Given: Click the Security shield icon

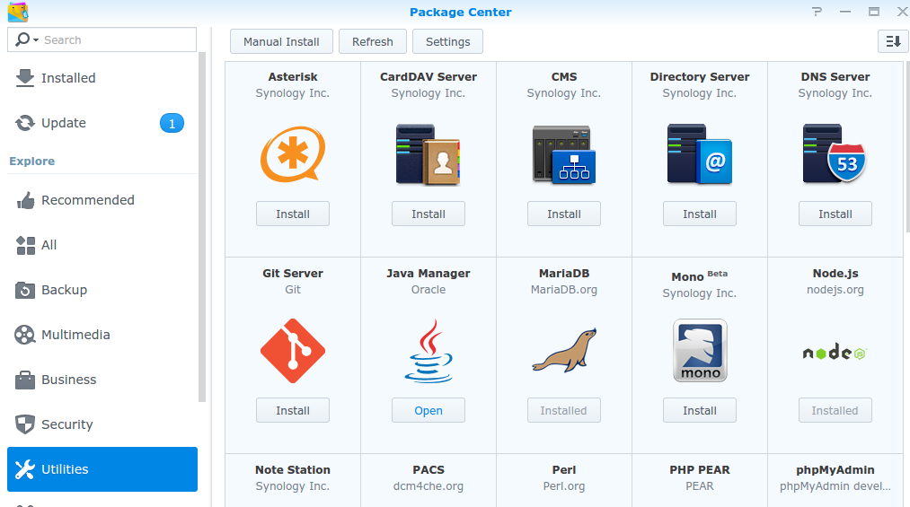Looking at the screenshot, I should [x=25, y=424].
